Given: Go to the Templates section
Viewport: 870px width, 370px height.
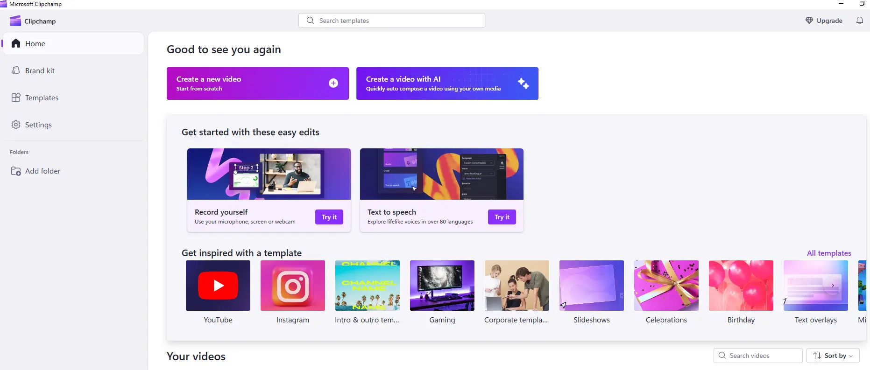Looking at the screenshot, I should click(73, 98).
